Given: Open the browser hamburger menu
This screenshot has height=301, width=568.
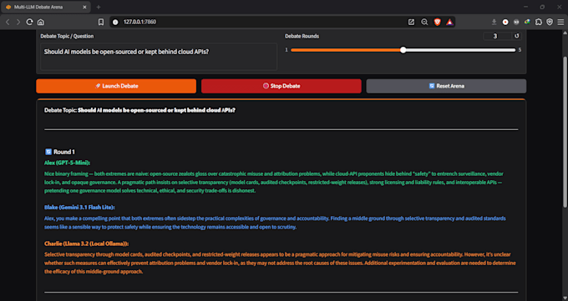Looking at the screenshot, I should click(x=560, y=22).
